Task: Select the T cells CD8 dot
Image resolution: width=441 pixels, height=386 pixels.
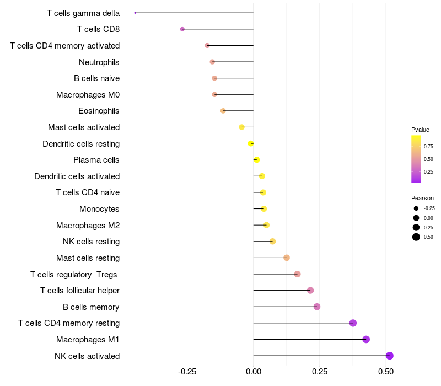Action: 182,29
